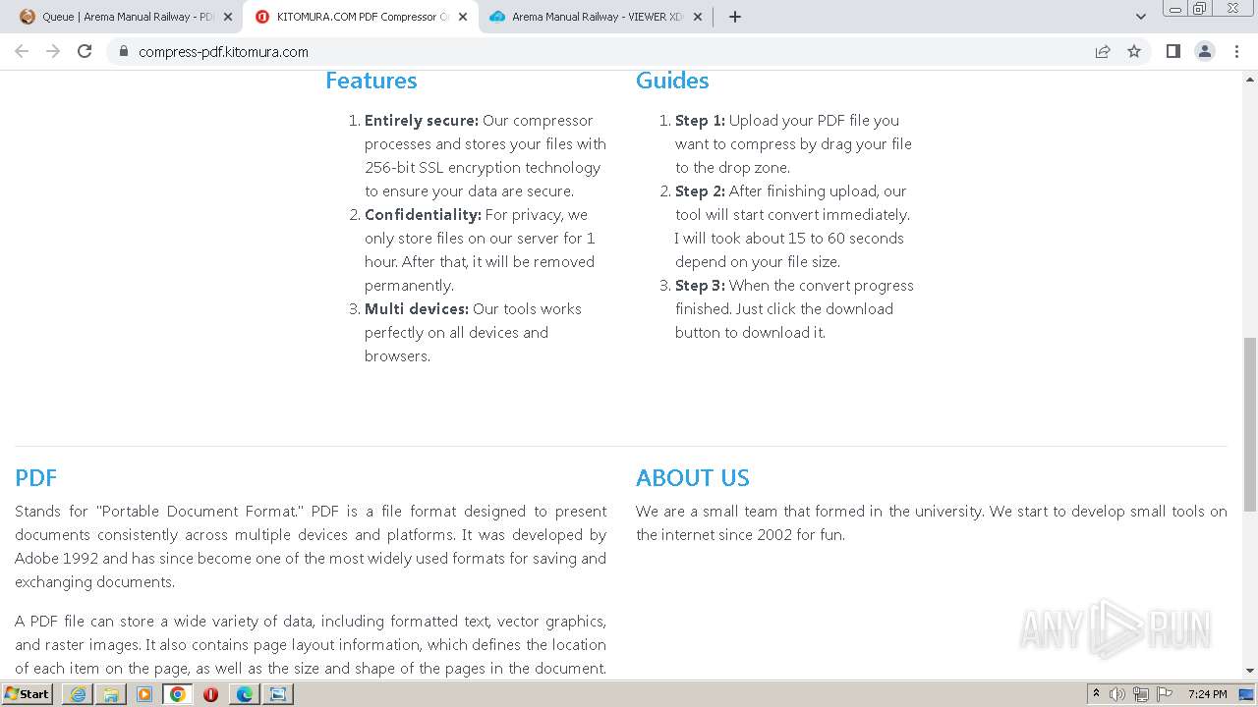Open media player from taskbar
This screenshot has width=1258, height=707.
[x=144, y=694]
